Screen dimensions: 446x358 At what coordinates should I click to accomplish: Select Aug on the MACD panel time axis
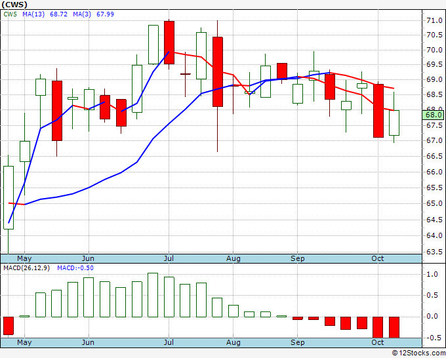coord(233,342)
